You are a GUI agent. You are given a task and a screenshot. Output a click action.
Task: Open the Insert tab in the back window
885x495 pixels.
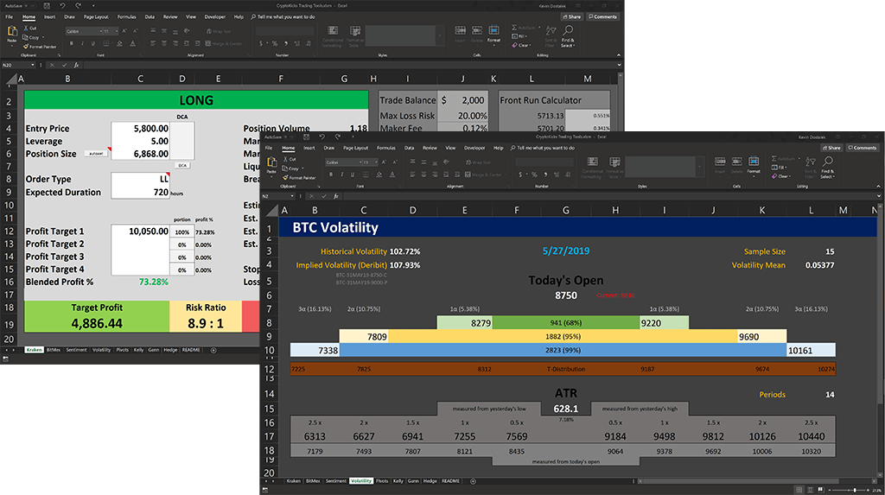[x=49, y=17]
